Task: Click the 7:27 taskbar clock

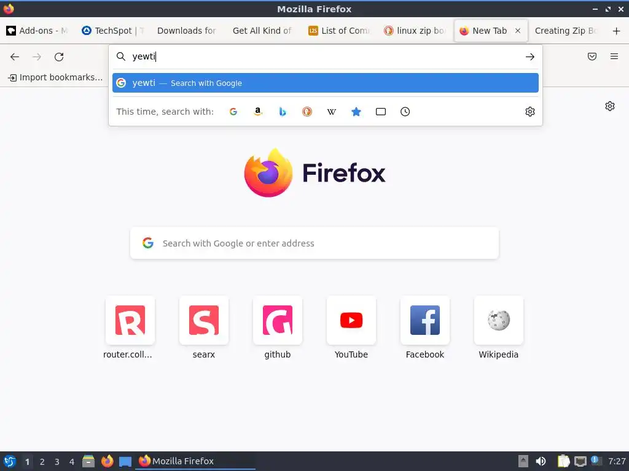Action: pos(617,461)
